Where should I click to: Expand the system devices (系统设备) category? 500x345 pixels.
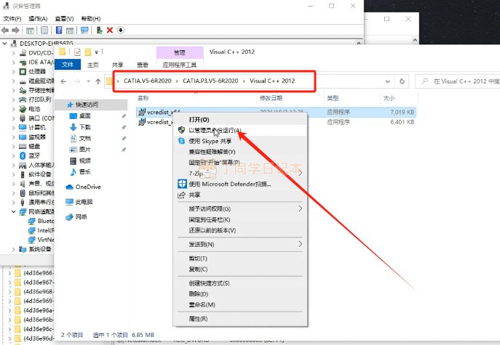coord(13,249)
